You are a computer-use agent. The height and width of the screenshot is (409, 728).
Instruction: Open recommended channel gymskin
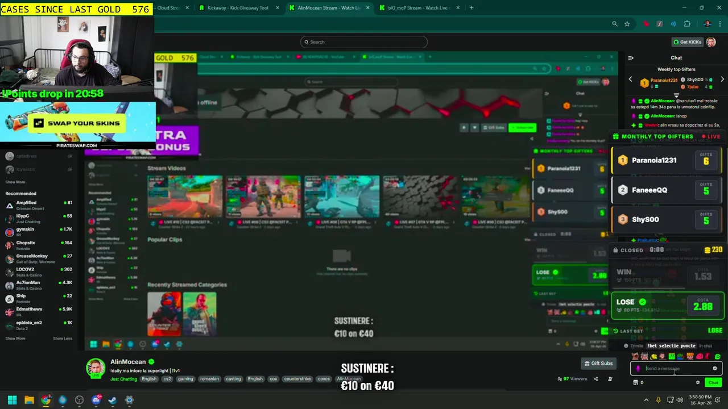point(40,231)
